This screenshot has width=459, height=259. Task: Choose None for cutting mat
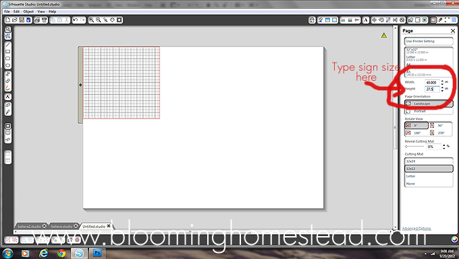429,184
